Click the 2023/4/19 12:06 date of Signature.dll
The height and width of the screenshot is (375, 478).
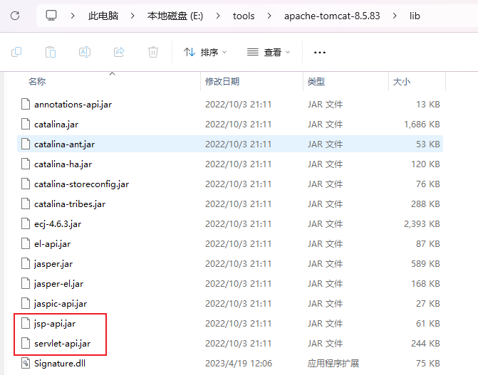coord(239,364)
